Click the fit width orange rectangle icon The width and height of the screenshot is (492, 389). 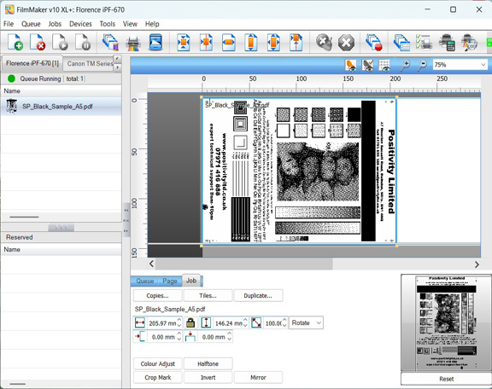pos(229,42)
